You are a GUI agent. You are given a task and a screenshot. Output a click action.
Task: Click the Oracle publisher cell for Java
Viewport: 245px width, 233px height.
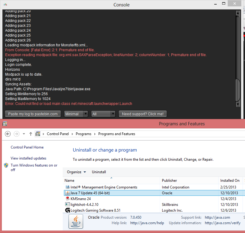pos(167,193)
